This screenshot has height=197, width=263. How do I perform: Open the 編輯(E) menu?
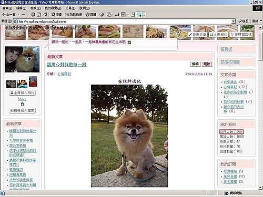click(x=21, y=8)
